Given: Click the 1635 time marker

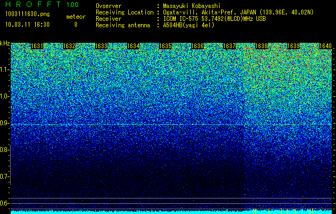Looking at the screenshot, I should click(x=165, y=46).
